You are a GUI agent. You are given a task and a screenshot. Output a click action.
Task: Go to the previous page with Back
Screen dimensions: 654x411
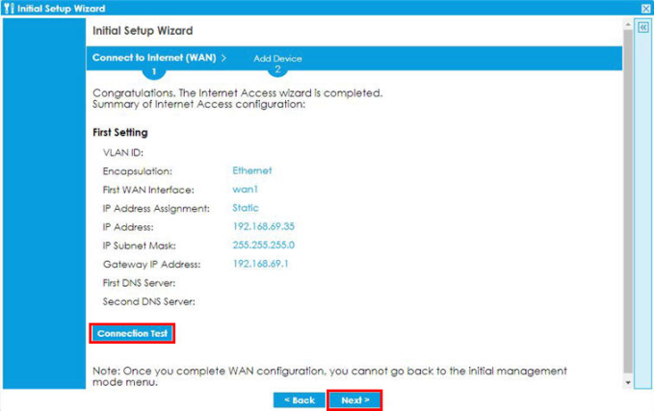[299, 399]
